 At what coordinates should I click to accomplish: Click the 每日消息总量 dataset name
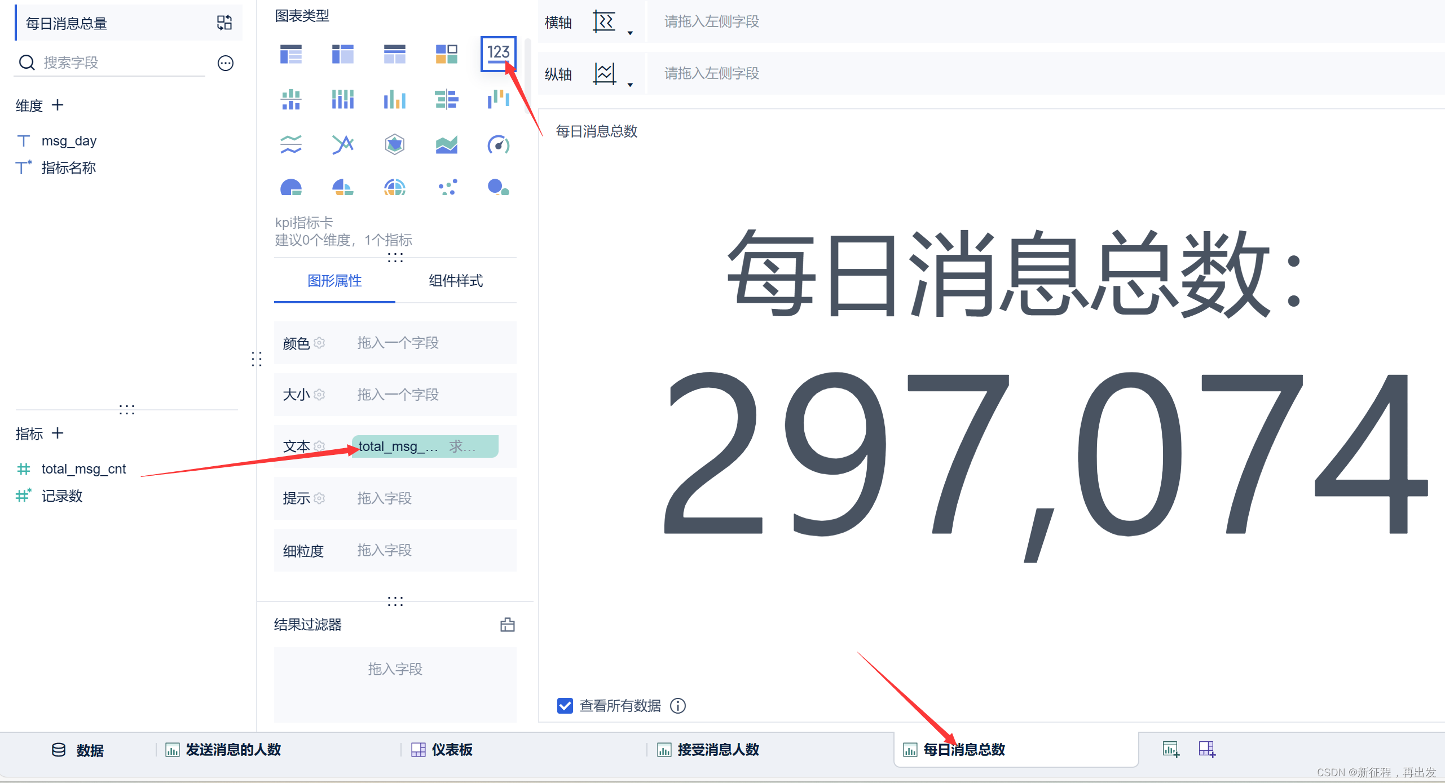click(x=67, y=23)
